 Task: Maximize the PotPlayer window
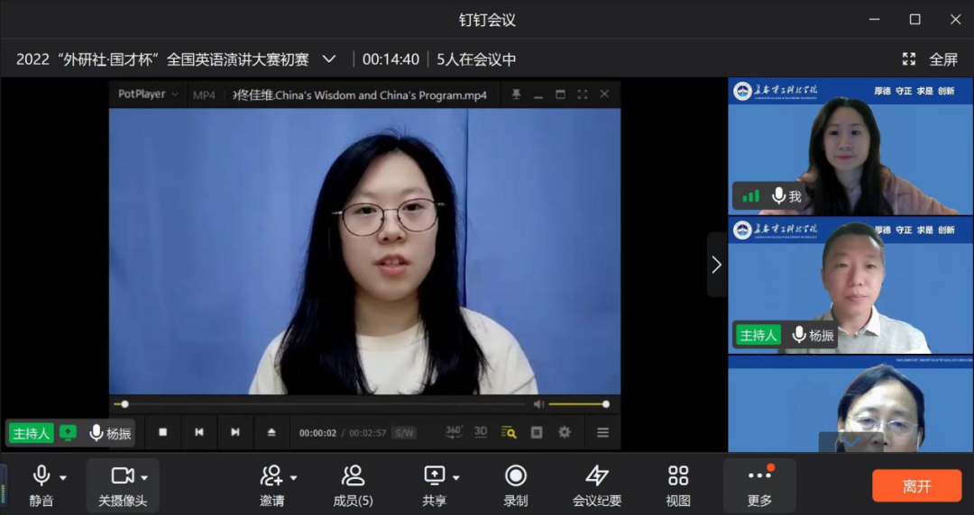[560, 95]
